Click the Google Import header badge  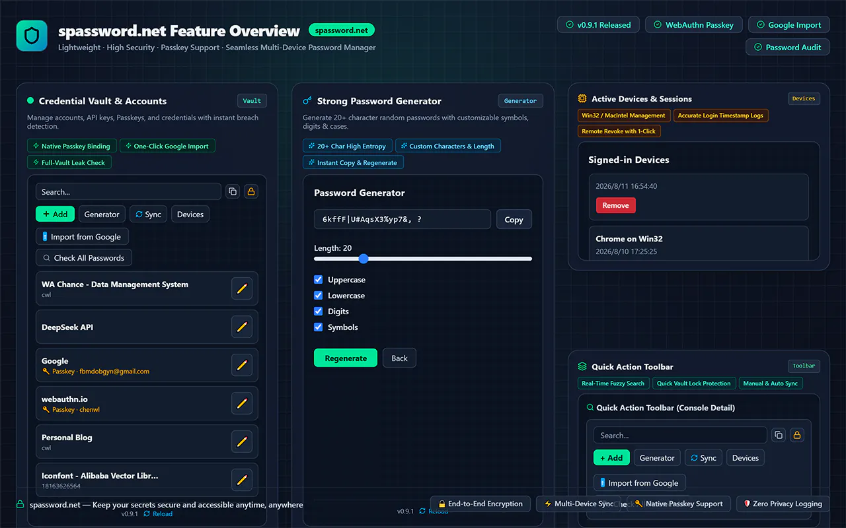[788, 25]
